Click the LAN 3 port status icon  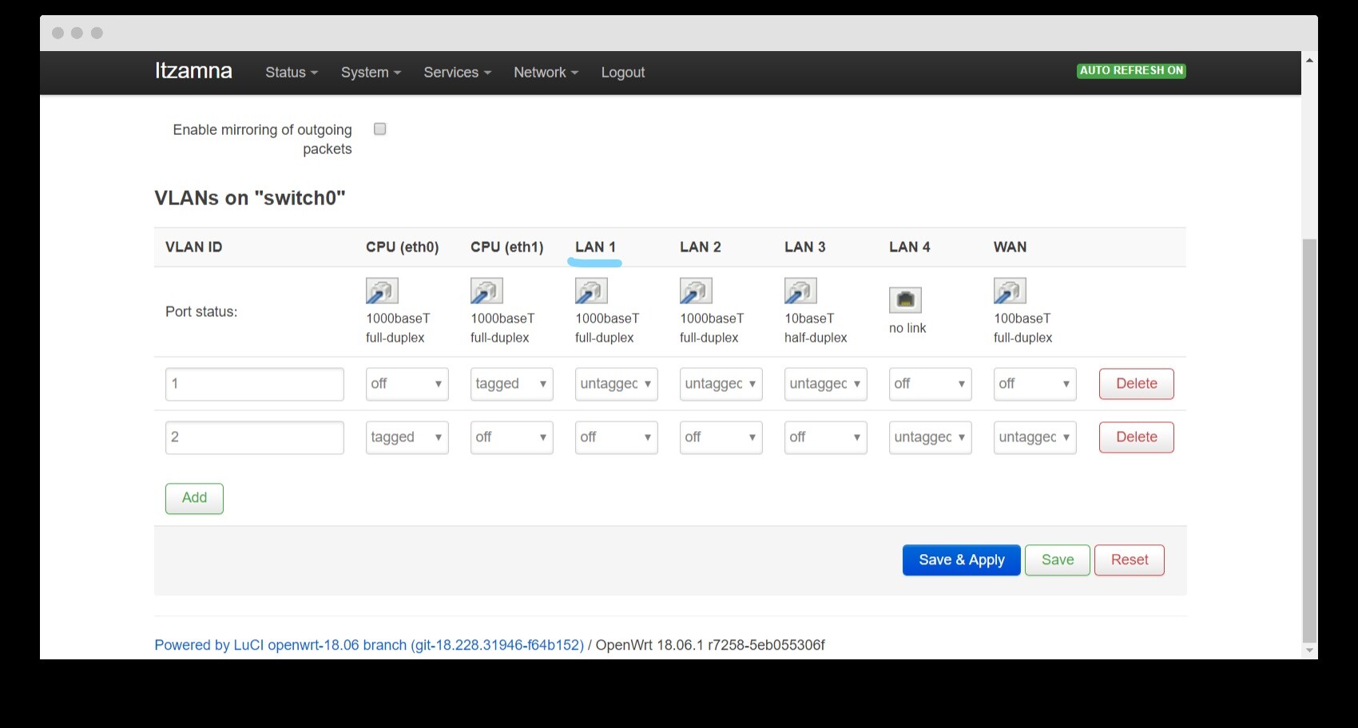tap(800, 291)
